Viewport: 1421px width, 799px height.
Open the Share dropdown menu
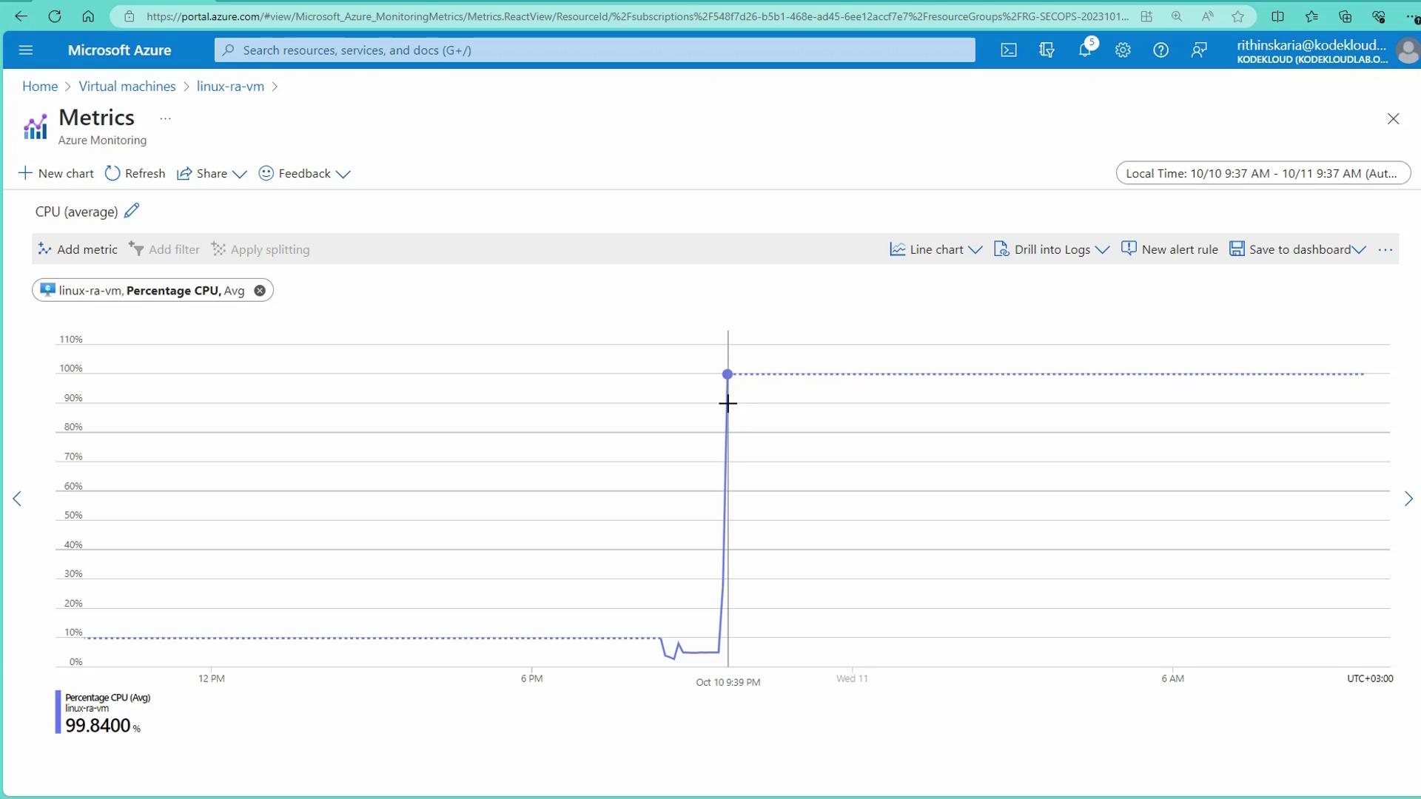(212, 173)
